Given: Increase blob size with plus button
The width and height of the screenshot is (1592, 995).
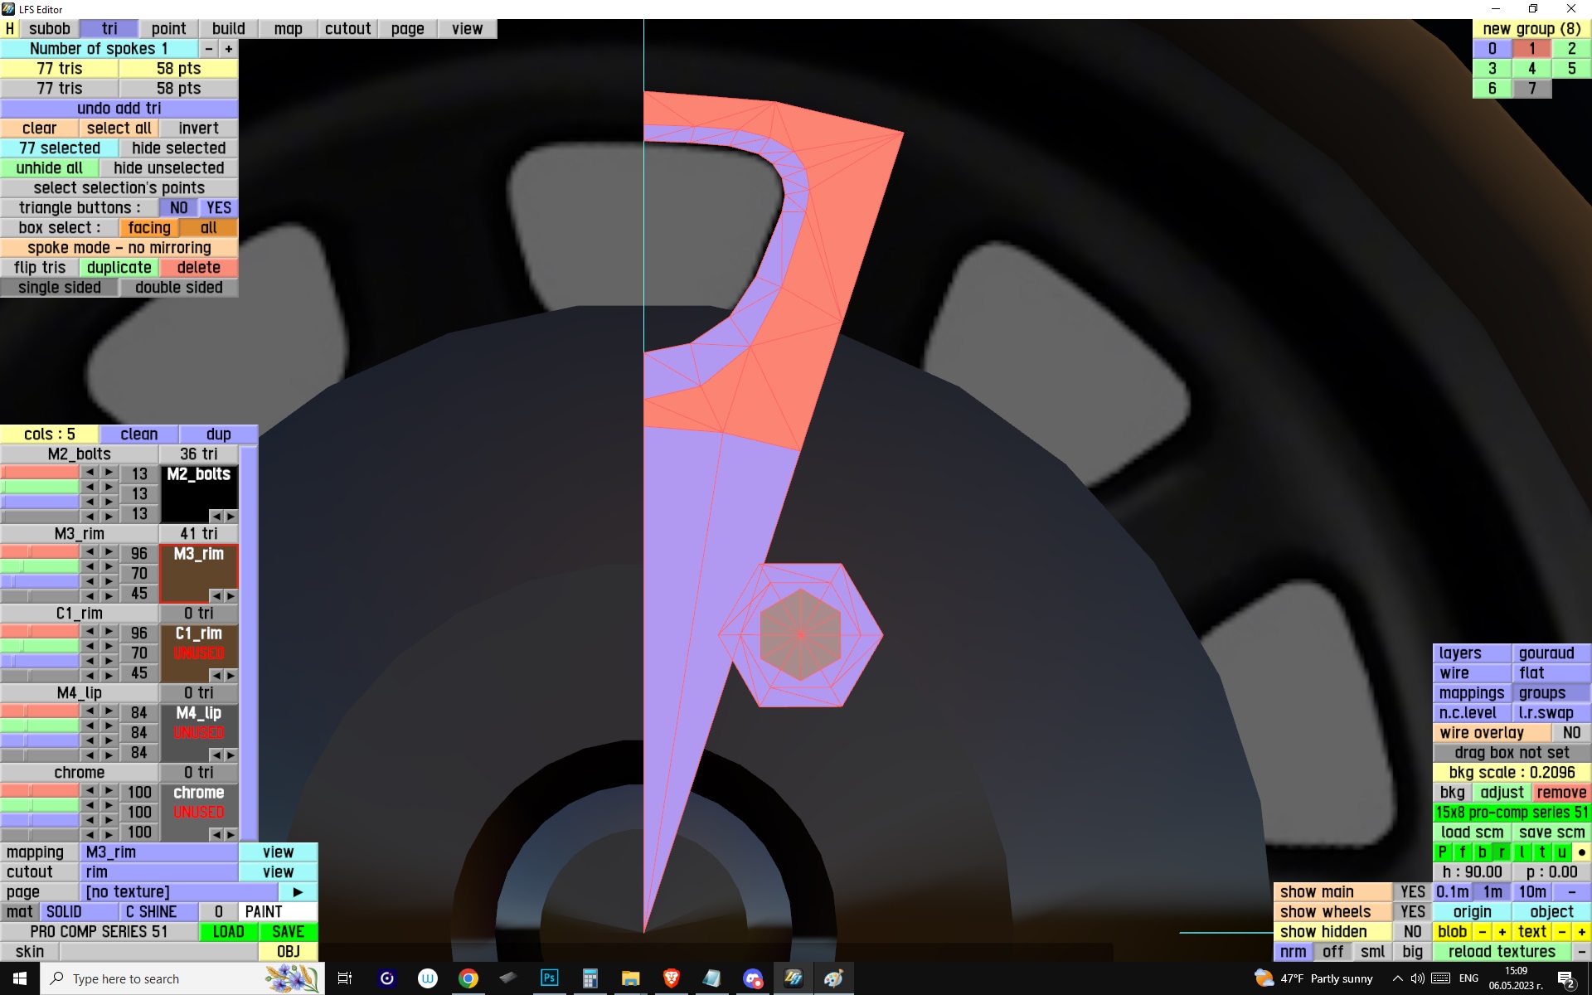Looking at the screenshot, I should tap(1502, 932).
